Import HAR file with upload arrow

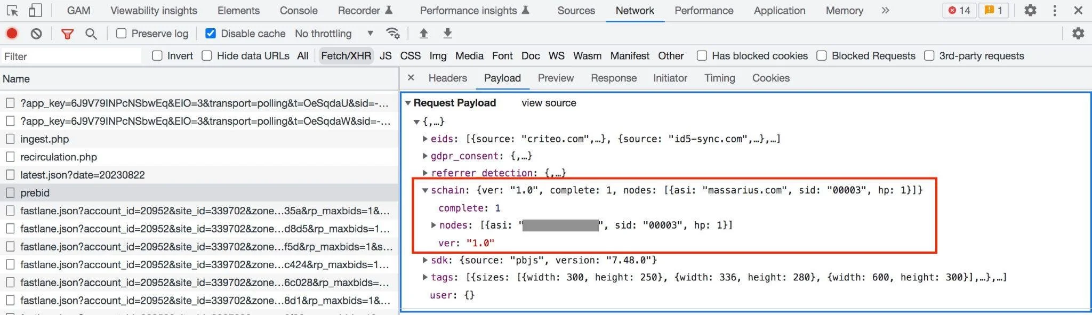pyautogui.click(x=424, y=34)
